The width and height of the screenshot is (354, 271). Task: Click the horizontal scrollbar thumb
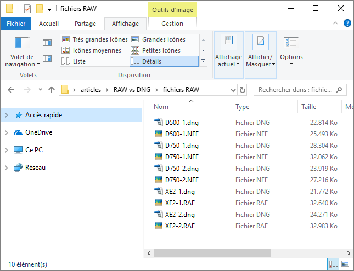(212, 253)
